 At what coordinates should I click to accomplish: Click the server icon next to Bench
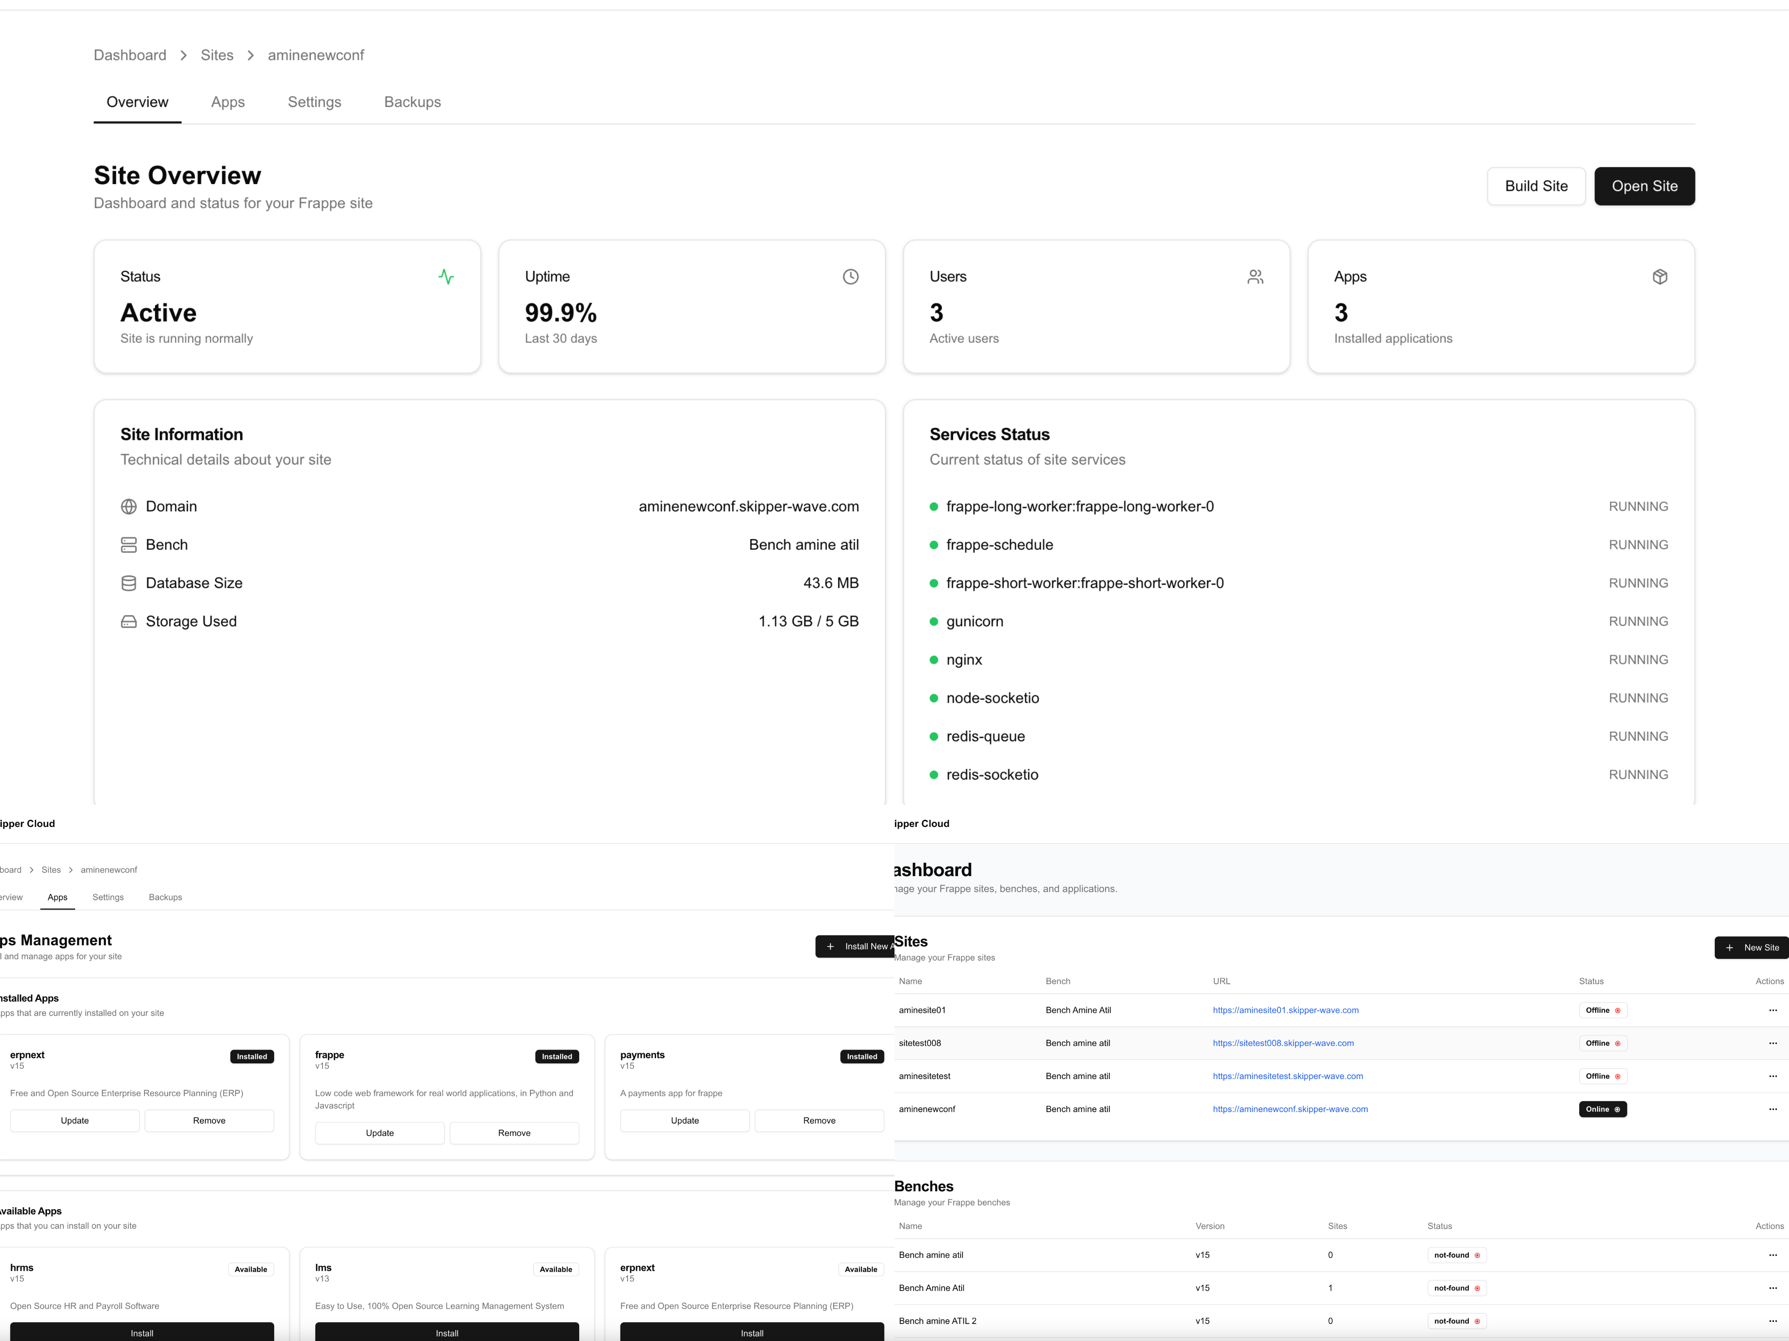[x=129, y=544]
